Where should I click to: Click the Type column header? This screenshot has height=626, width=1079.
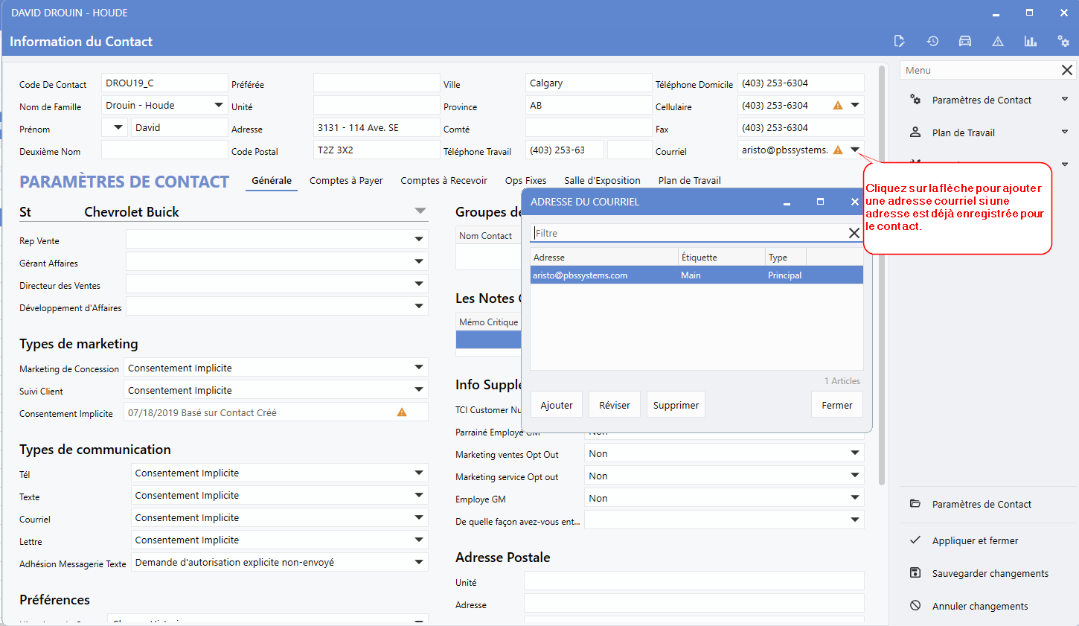(x=786, y=257)
